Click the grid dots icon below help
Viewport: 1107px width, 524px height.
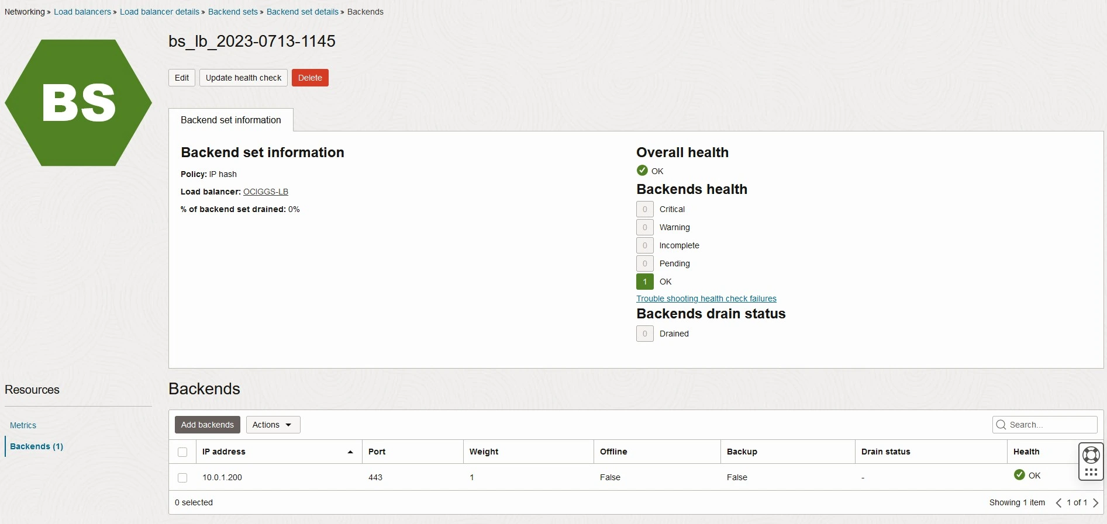point(1091,472)
